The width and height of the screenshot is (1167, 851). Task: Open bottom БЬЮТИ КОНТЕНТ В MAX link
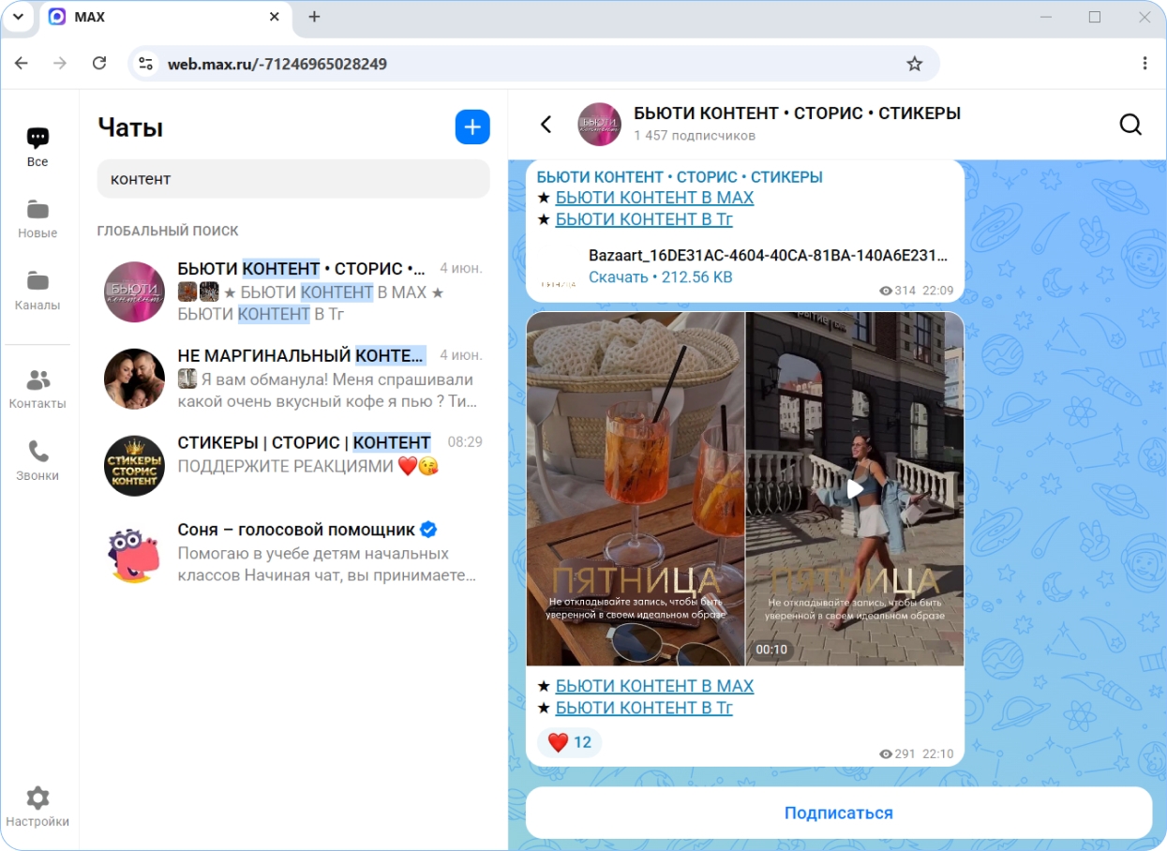pos(654,686)
